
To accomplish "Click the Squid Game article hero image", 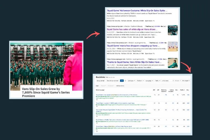I will 46,64.
